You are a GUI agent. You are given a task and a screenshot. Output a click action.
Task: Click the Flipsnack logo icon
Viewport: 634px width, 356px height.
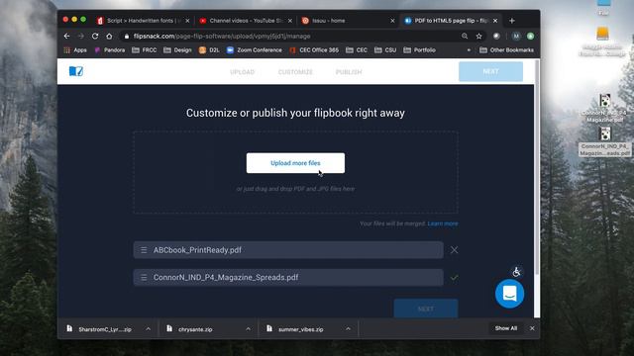76,71
